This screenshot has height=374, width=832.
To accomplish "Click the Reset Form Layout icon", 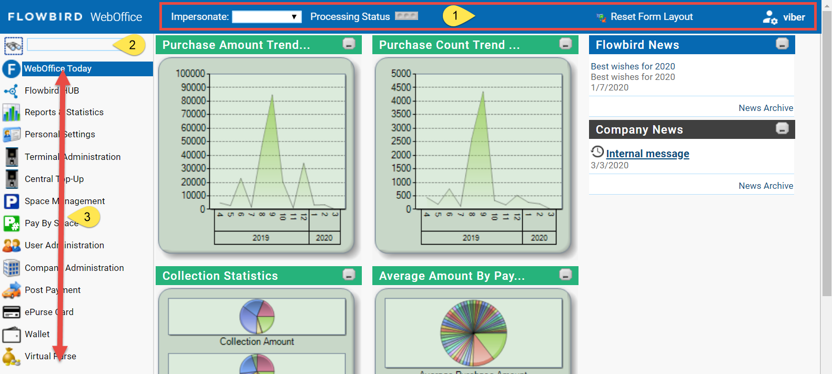I will (601, 17).
